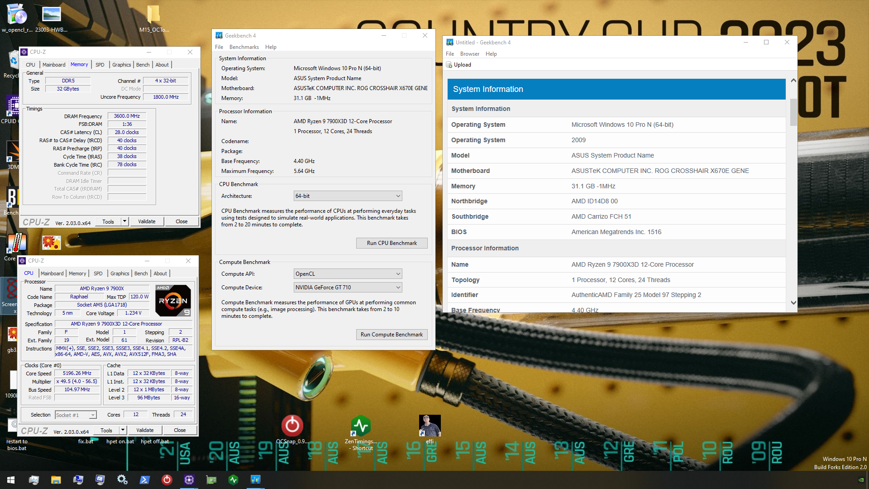Click the NVIDIA system tray icon
This screenshot has width=869, height=489.
[861, 480]
